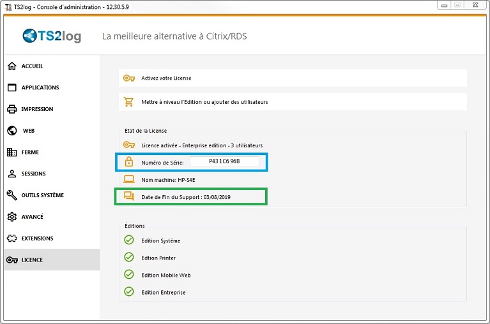Viewport: 490px width, 324px height.
Task: Open the APPLICATIONS section
Action: (52, 87)
